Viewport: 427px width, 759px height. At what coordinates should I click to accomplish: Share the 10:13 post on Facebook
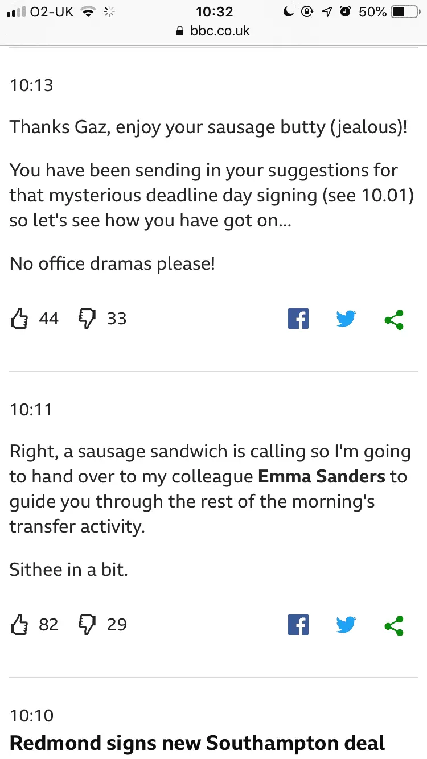pyautogui.click(x=298, y=319)
